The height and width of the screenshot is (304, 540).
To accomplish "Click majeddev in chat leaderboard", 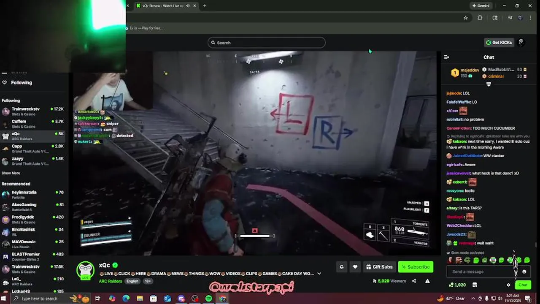I will [x=470, y=70].
